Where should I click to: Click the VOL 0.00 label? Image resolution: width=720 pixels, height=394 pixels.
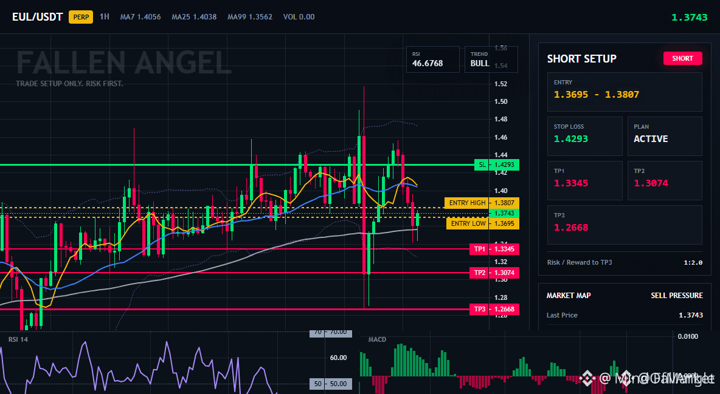(x=299, y=17)
